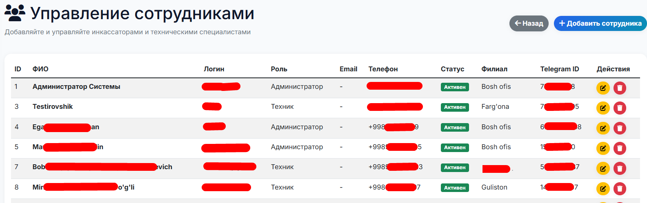Viewport: 647px width, 203px height.
Task: Click edit icon for Testirovshik
Action: point(603,108)
